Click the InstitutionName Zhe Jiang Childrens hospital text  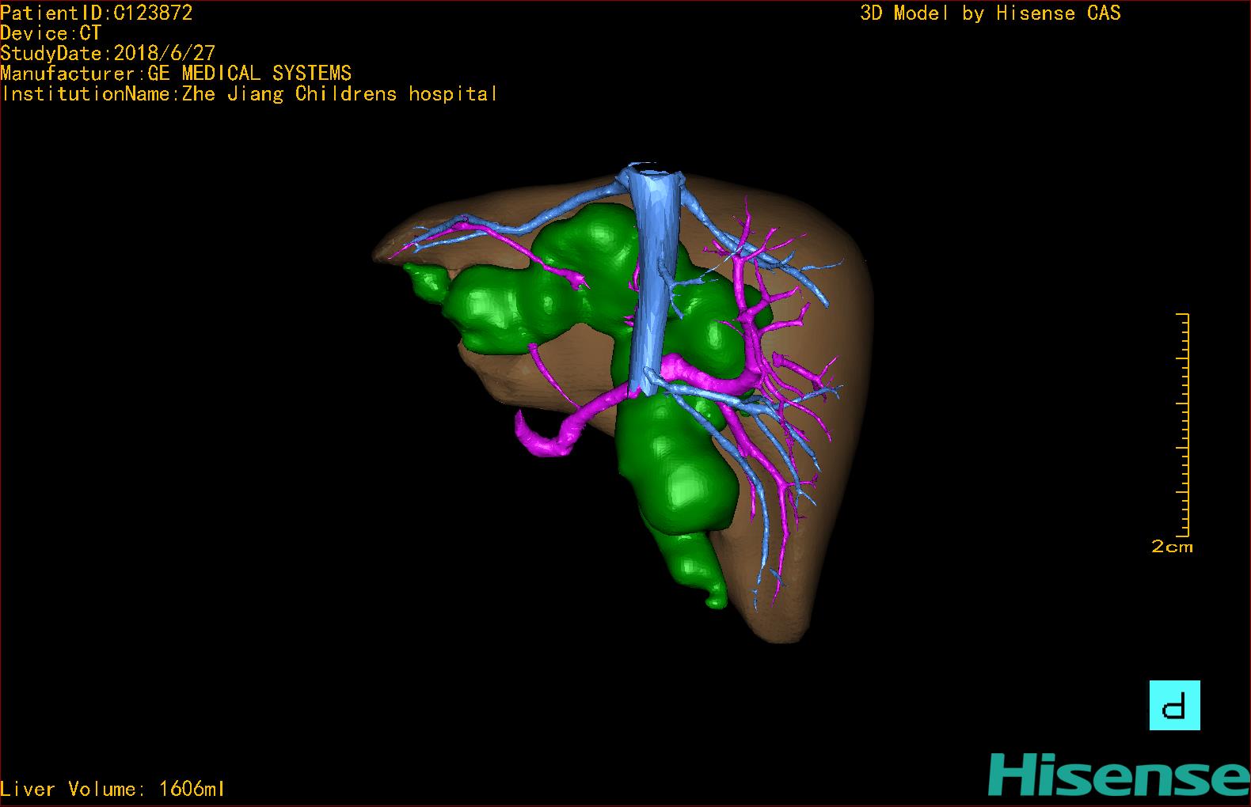click(x=249, y=94)
